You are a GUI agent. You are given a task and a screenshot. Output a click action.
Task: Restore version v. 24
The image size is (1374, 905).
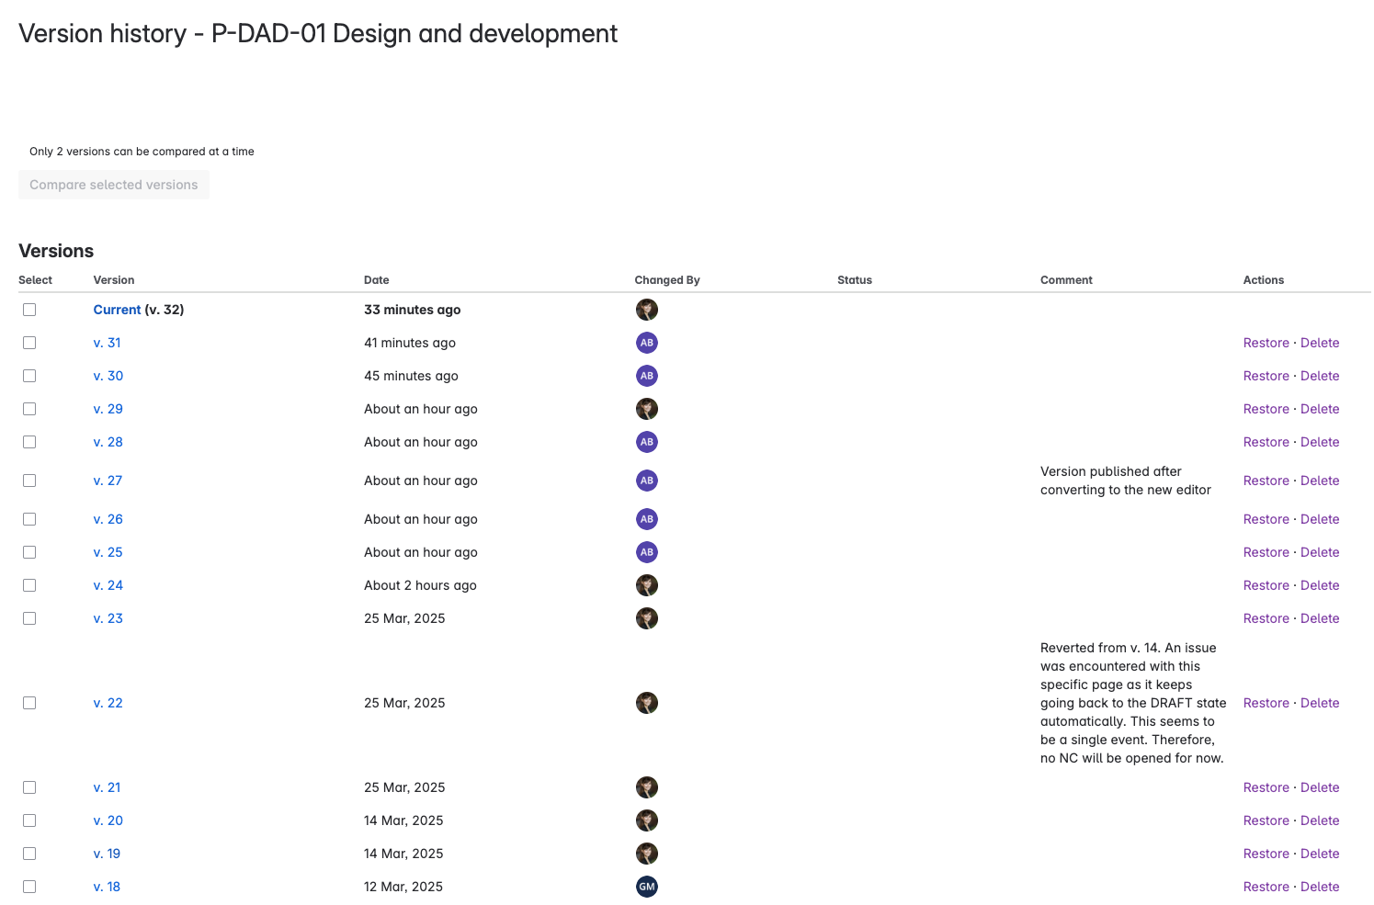(1266, 585)
